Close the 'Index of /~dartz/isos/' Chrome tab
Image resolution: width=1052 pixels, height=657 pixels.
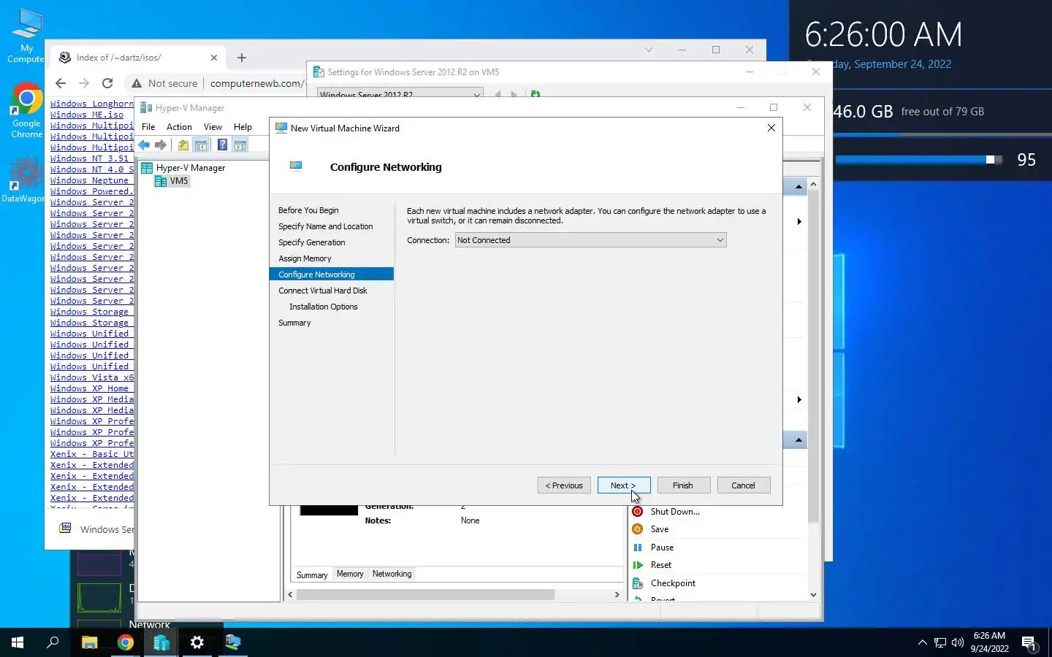pos(214,58)
